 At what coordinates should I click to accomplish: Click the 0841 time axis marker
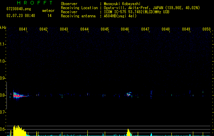coord(23,29)
